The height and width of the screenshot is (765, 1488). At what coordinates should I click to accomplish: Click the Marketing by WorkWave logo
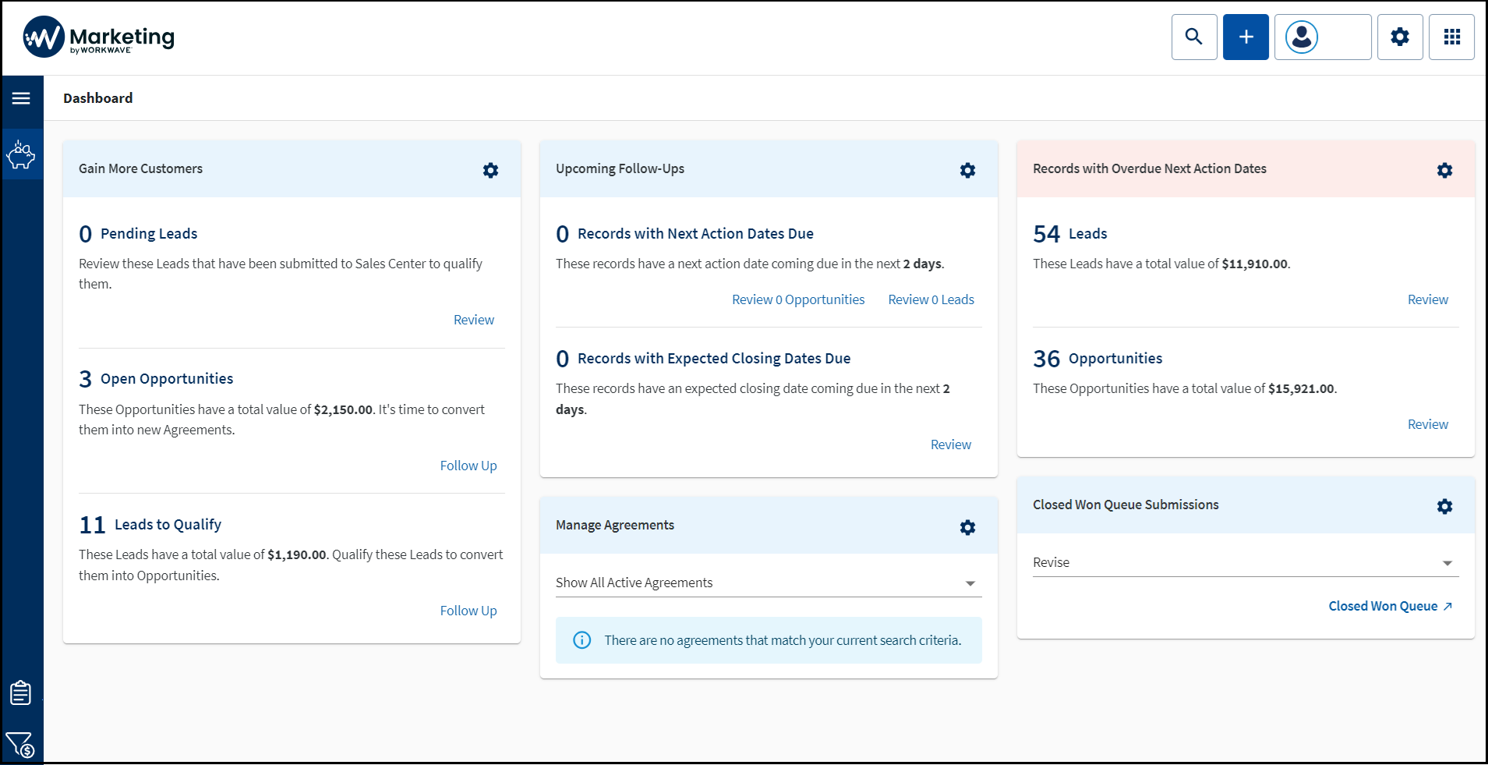pos(99,37)
